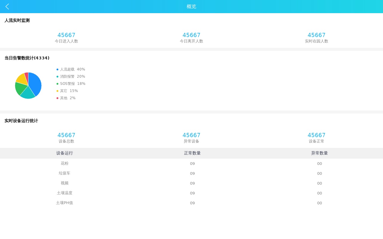Select the teal pie chart segment
Viewport: 383px width, 239px height.
(28, 93)
